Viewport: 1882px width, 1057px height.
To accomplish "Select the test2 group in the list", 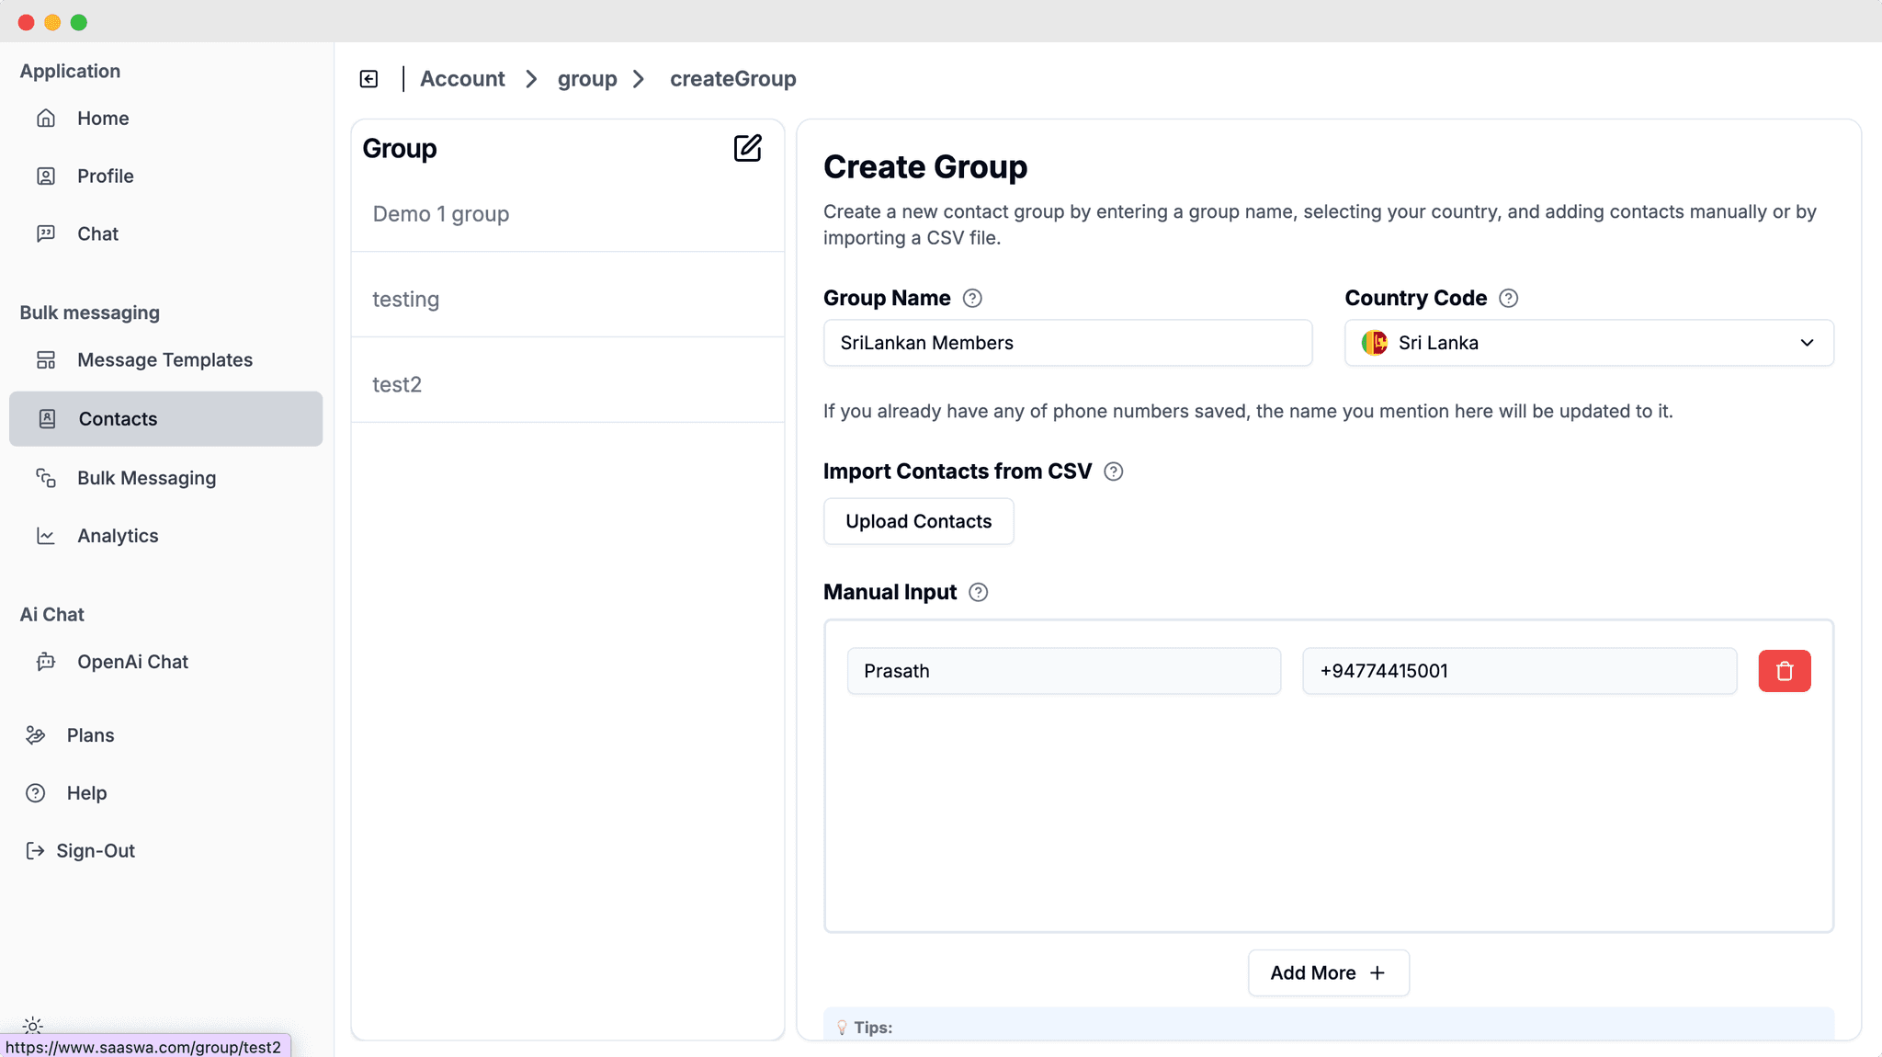I will pyautogui.click(x=397, y=384).
